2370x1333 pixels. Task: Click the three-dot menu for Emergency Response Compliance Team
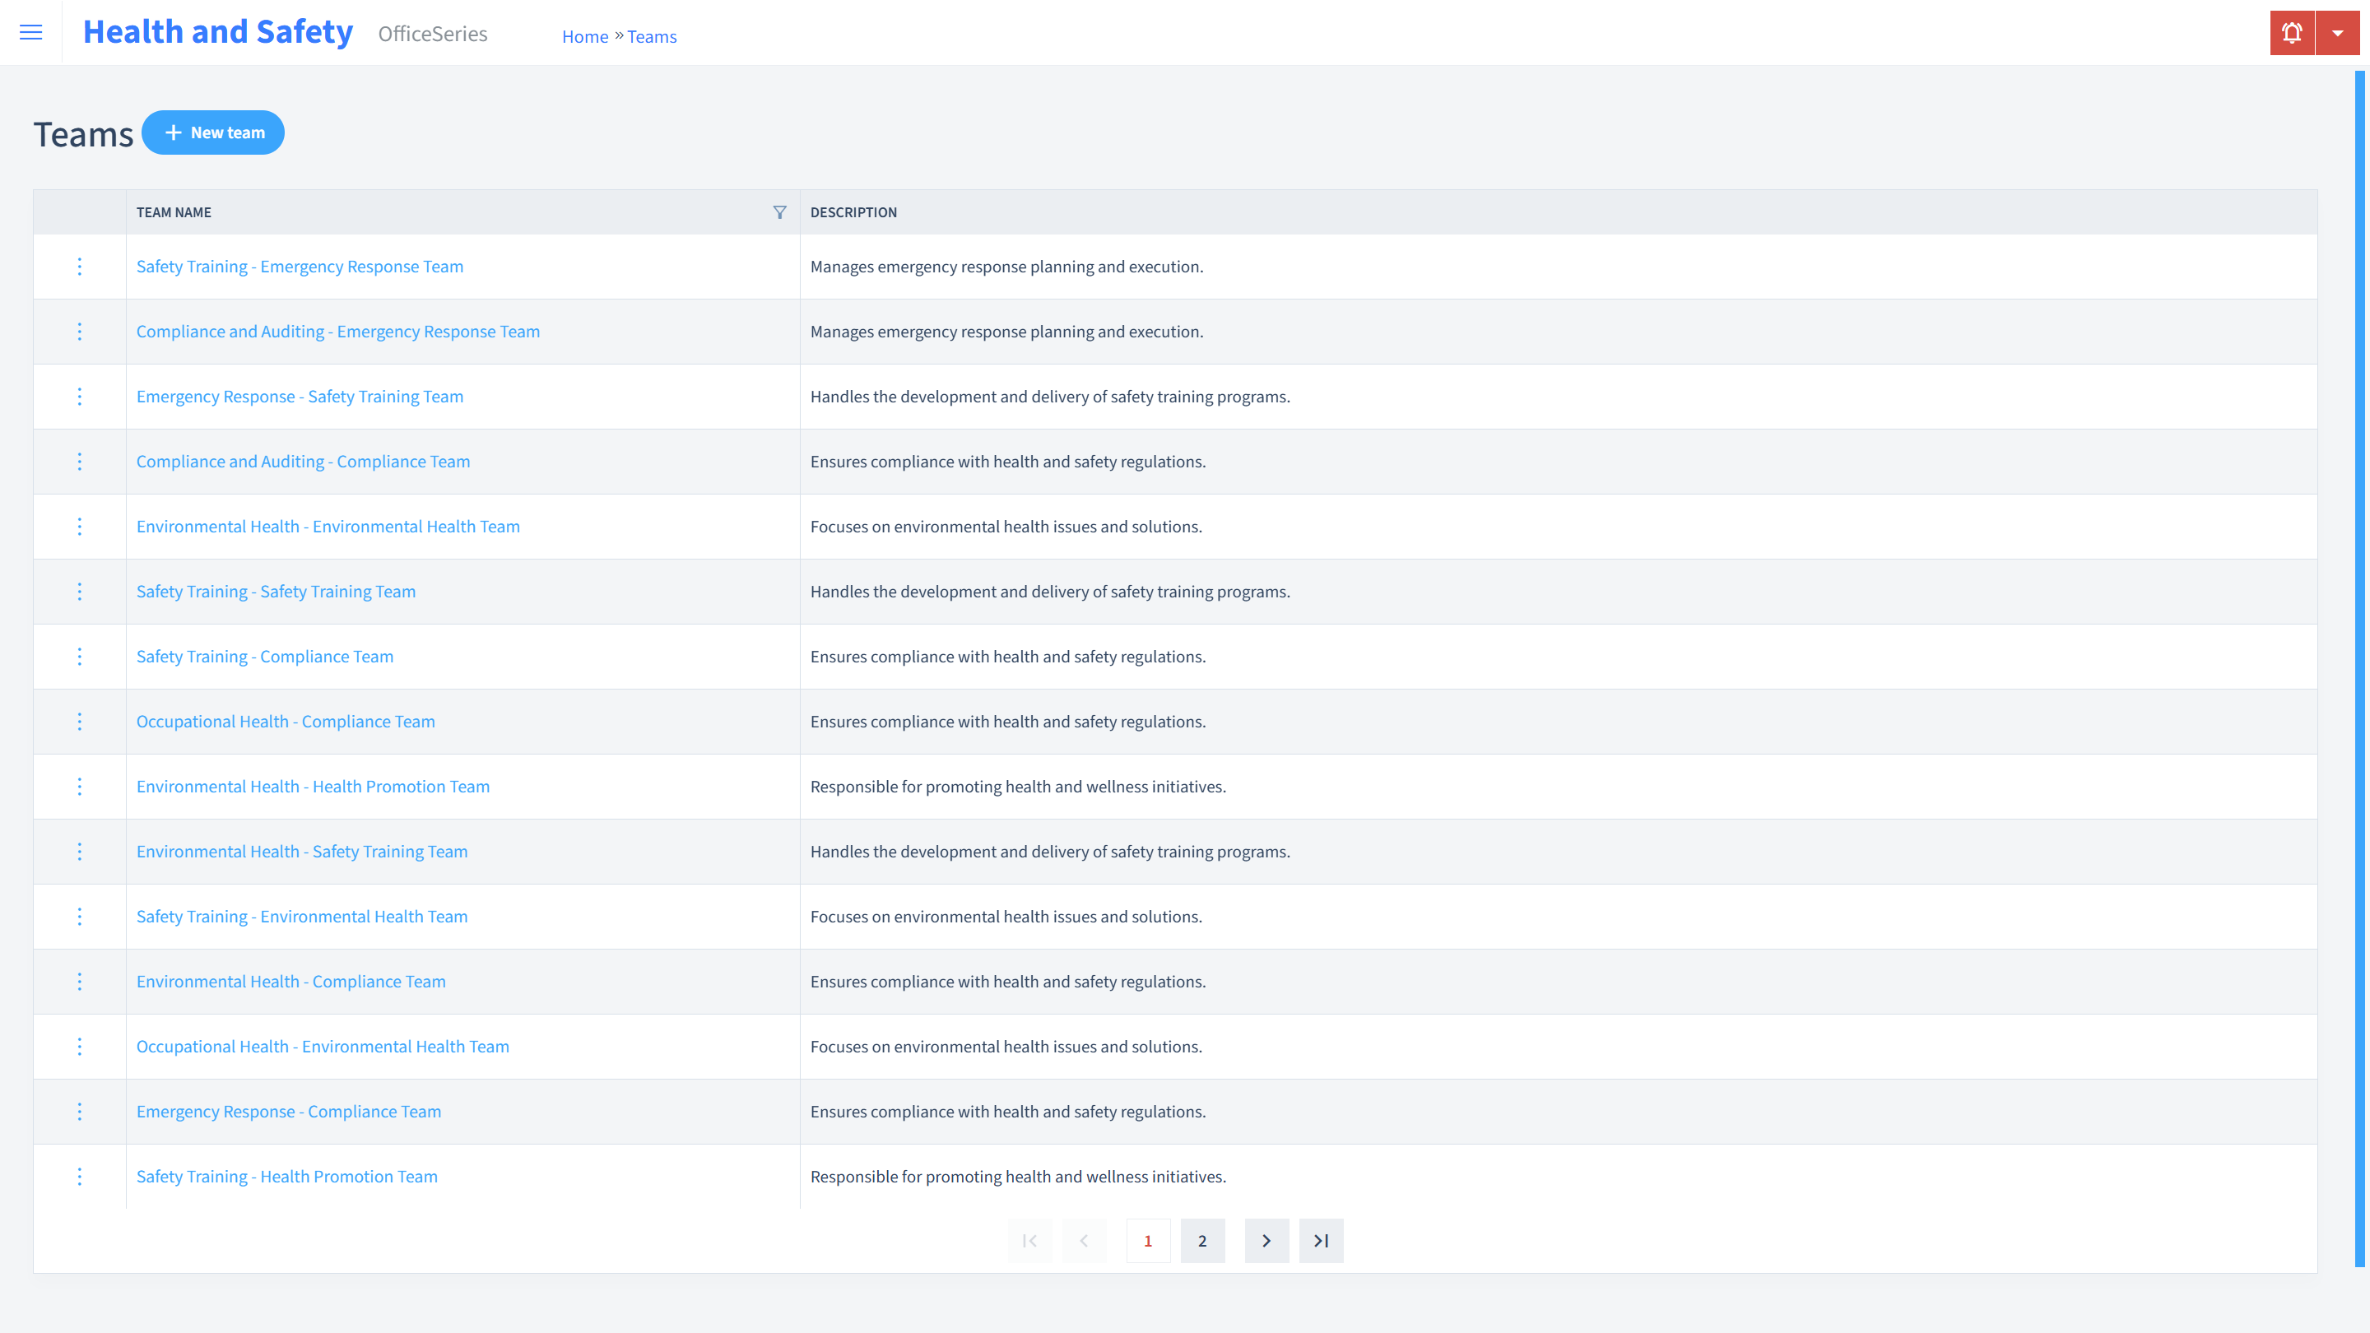click(80, 1112)
